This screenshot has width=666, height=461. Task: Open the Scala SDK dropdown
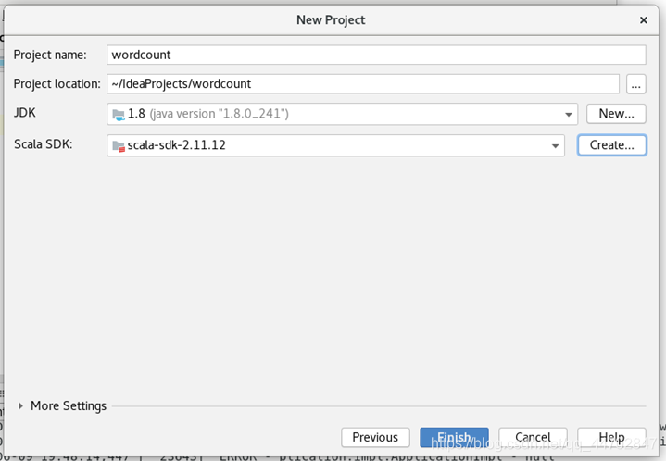tap(335, 145)
